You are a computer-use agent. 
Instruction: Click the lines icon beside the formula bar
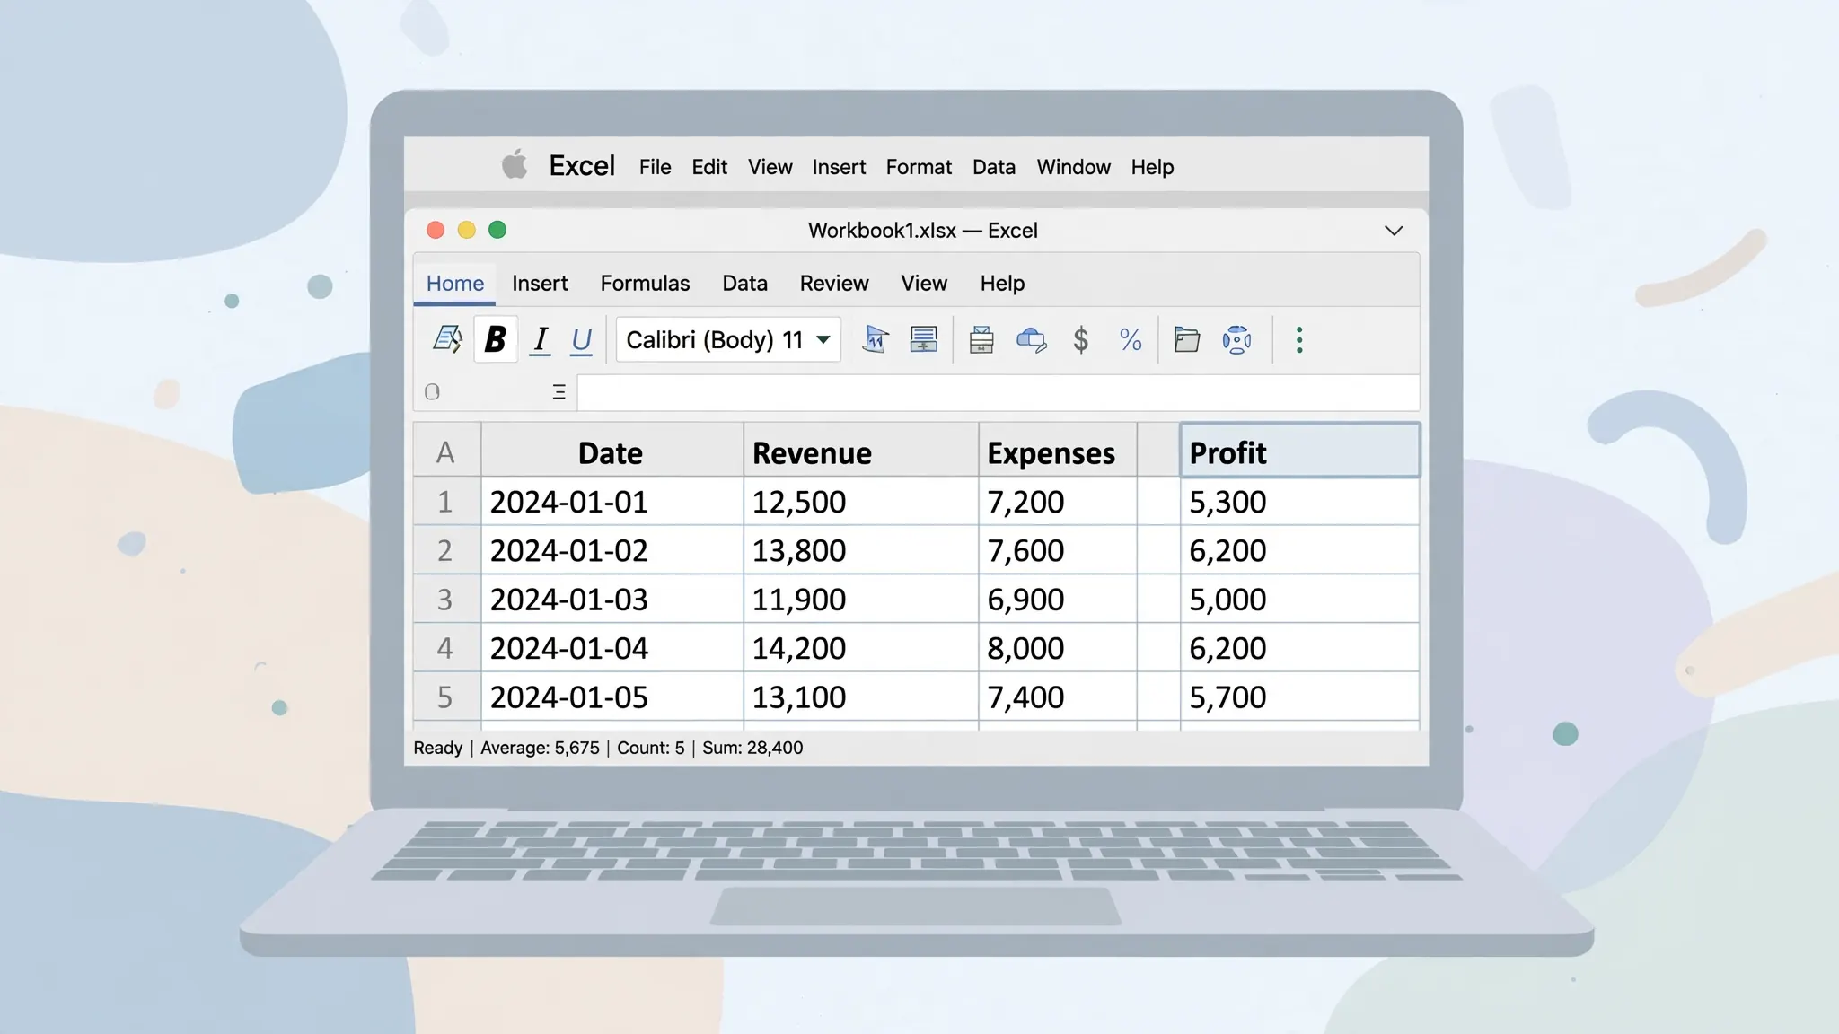(559, 392)
